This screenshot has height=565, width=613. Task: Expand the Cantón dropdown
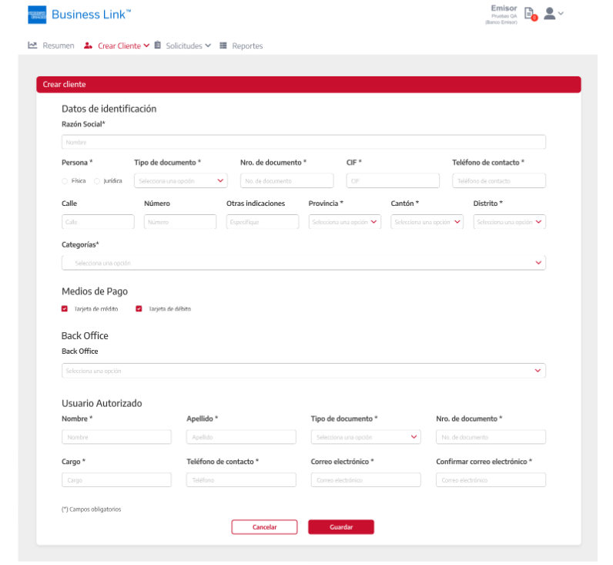(x=427, y=222)
